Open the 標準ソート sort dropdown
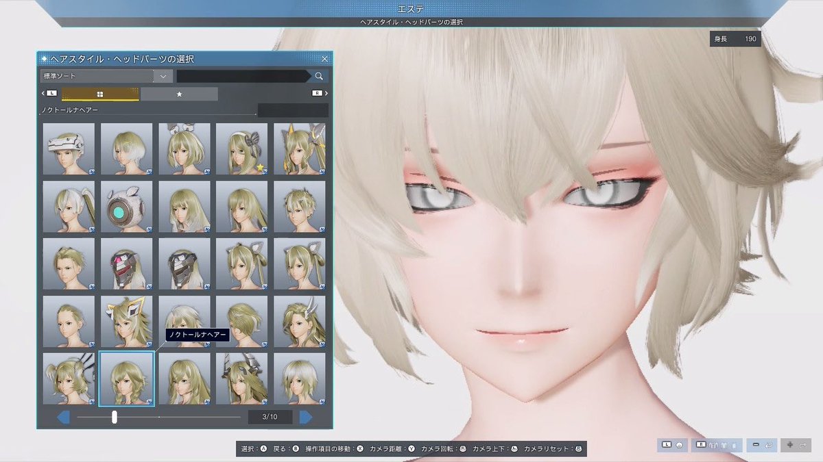The width and height of the screenshot is (823, 462). coord(106,76)
